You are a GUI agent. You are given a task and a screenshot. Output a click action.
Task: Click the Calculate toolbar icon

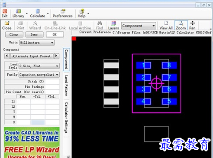[x=38, y=11]
